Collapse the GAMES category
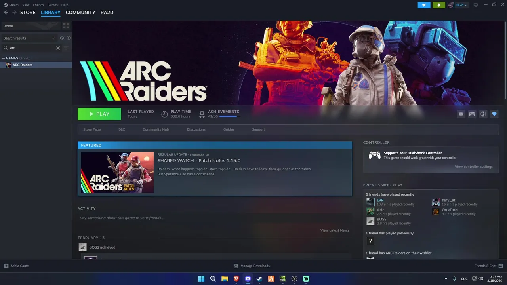 pos(4,58)
